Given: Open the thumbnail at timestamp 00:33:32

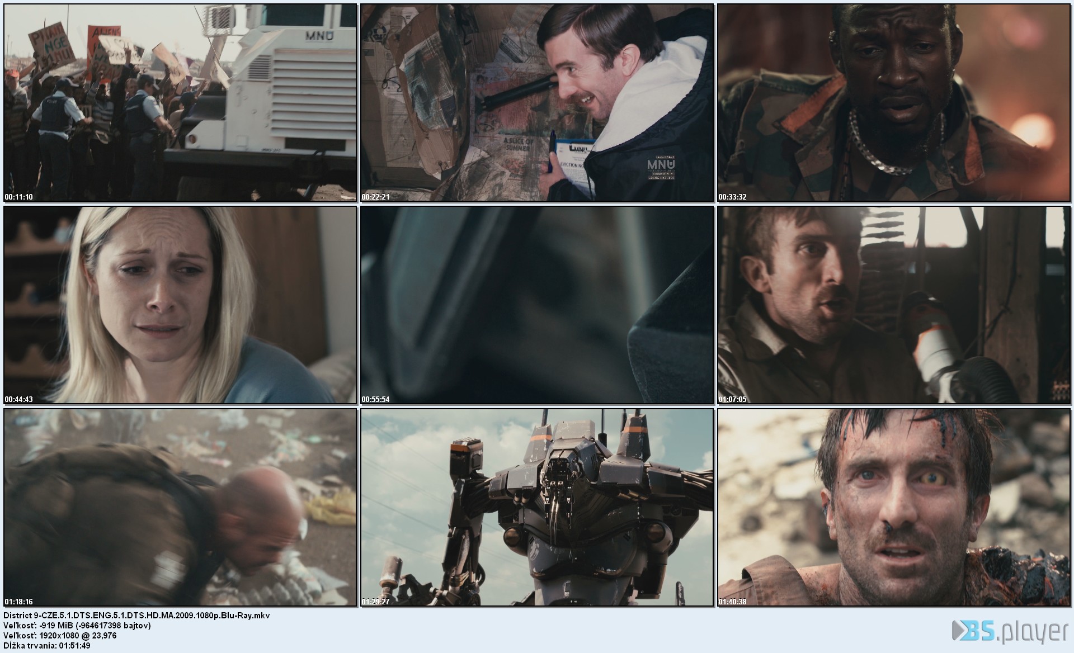Looking at the screenshot, I should coord(894,102).
